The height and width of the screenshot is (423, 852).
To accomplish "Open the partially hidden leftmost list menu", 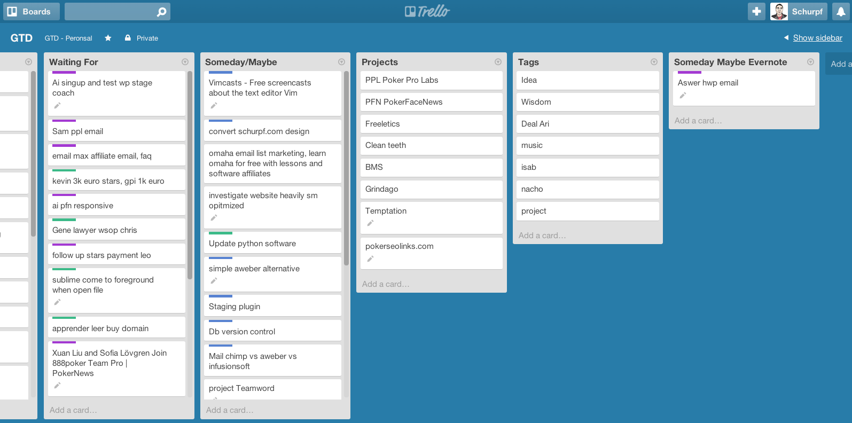I will pos(28,62).
